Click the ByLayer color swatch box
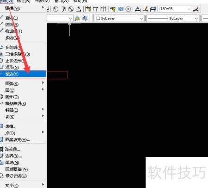The width and height of the screenshot is (208, 188). pos(98,19)
